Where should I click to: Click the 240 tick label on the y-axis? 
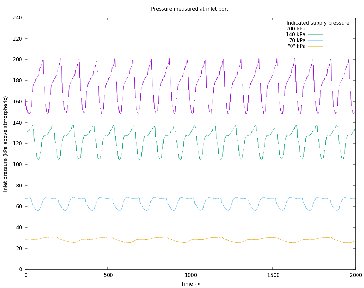click(17, 18)
